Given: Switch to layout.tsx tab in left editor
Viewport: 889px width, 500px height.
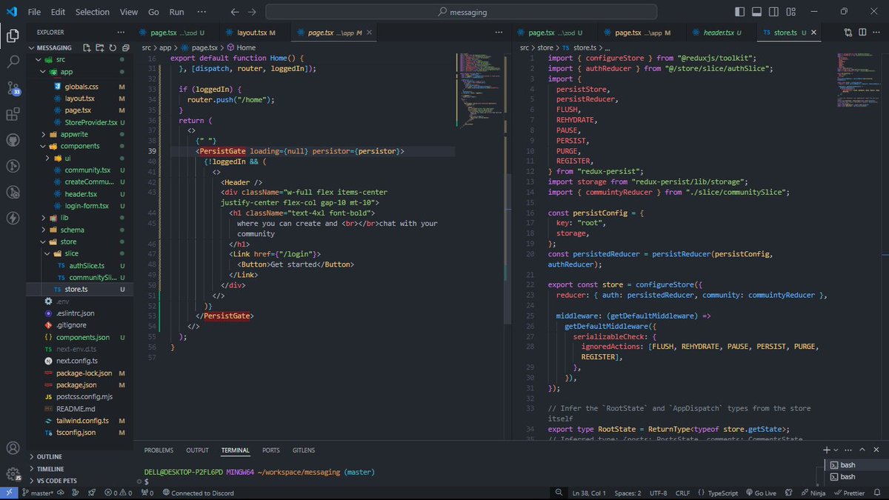Looking at the screenshot, I should 256,33.
